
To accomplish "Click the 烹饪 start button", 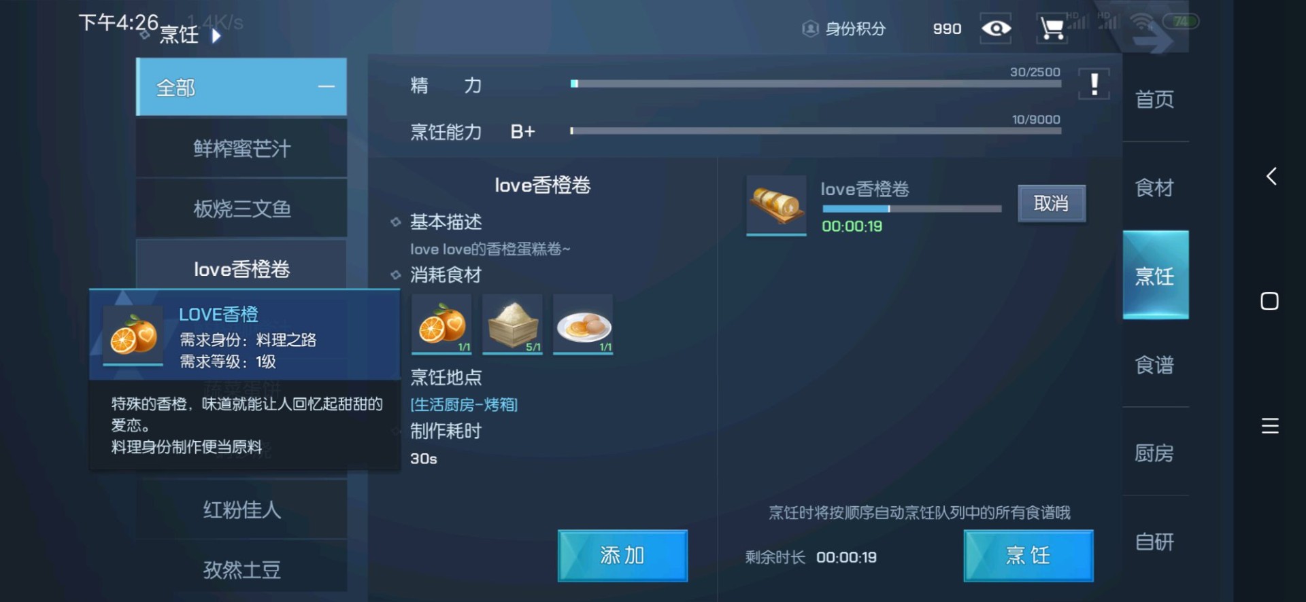I will pyautogui.click(x=1028, y=556).
